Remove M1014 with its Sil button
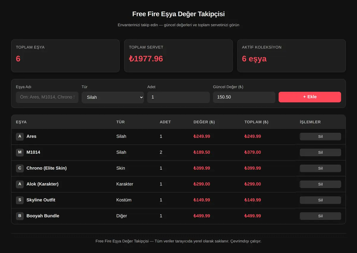The image size is (357, 253). point(320,152)
